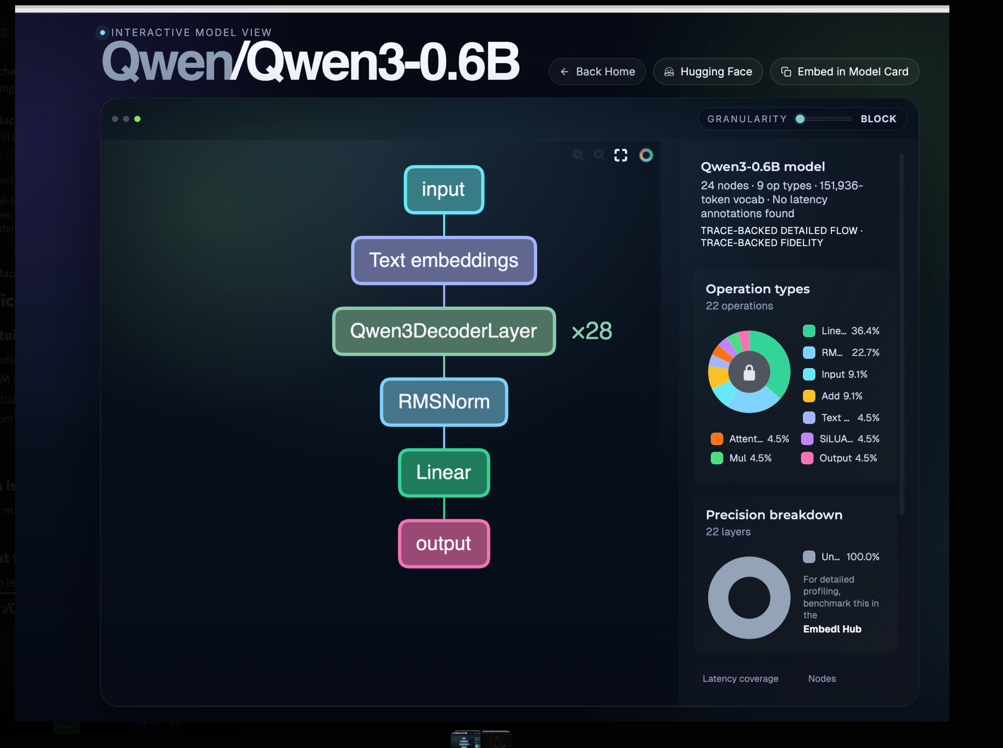This screenshot has height=748, width=1003.
Task: Click the Add 9.1% legend swatch
Action: (809, 396)
